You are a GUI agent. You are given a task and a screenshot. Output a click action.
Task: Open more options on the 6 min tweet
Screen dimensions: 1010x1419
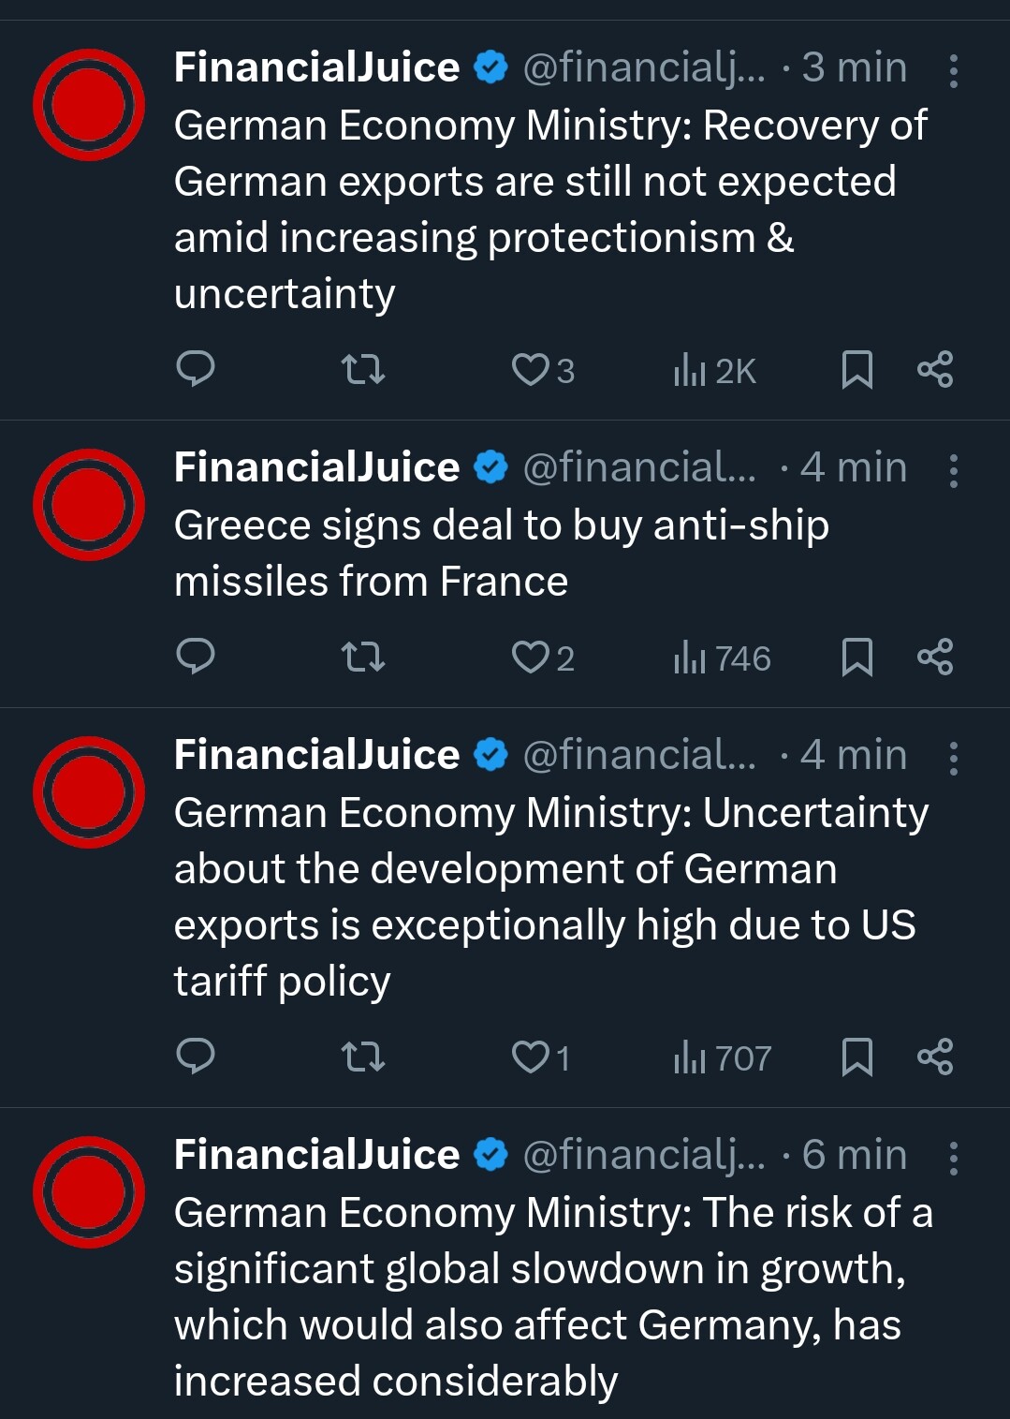click(x=953, y=1158)
